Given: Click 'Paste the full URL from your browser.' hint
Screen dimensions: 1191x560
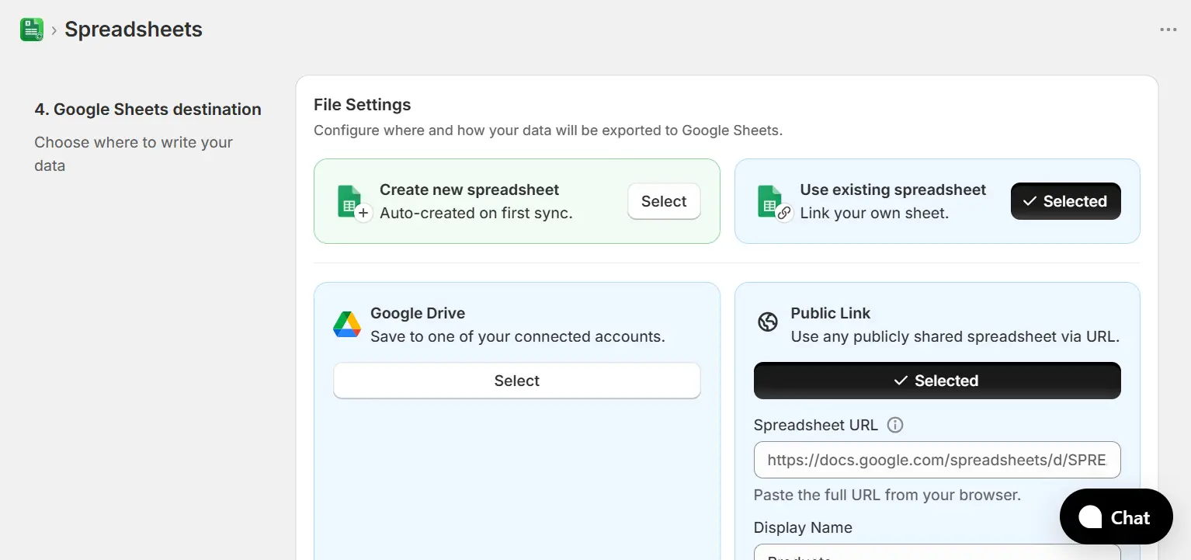Looking at the screenshot, I should pos(887,495).
